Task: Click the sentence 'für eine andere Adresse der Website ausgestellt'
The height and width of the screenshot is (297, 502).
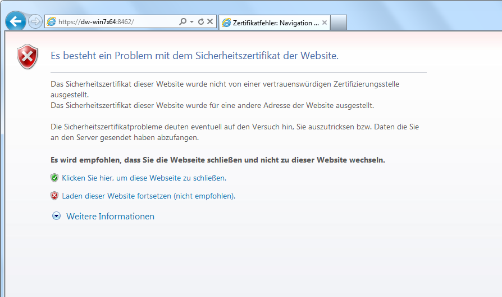Action: (x=212, y=106)
